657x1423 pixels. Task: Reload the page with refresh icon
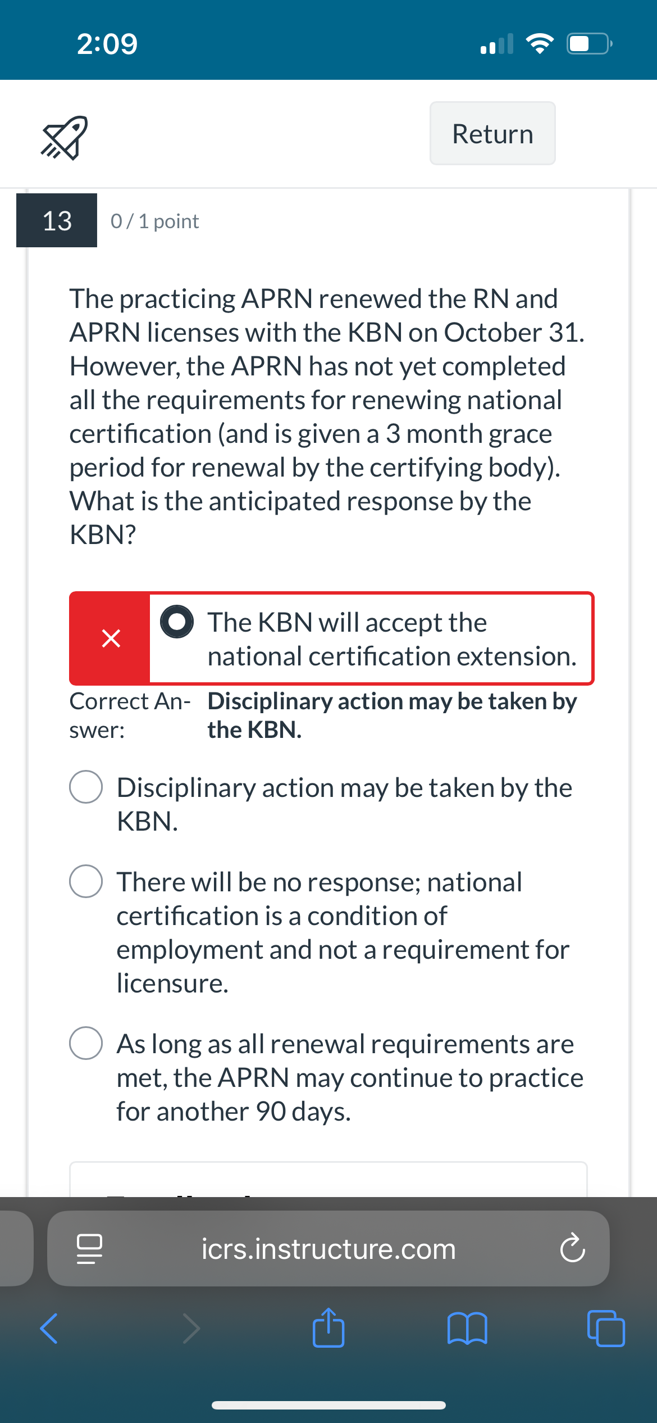pos(572,1248)
